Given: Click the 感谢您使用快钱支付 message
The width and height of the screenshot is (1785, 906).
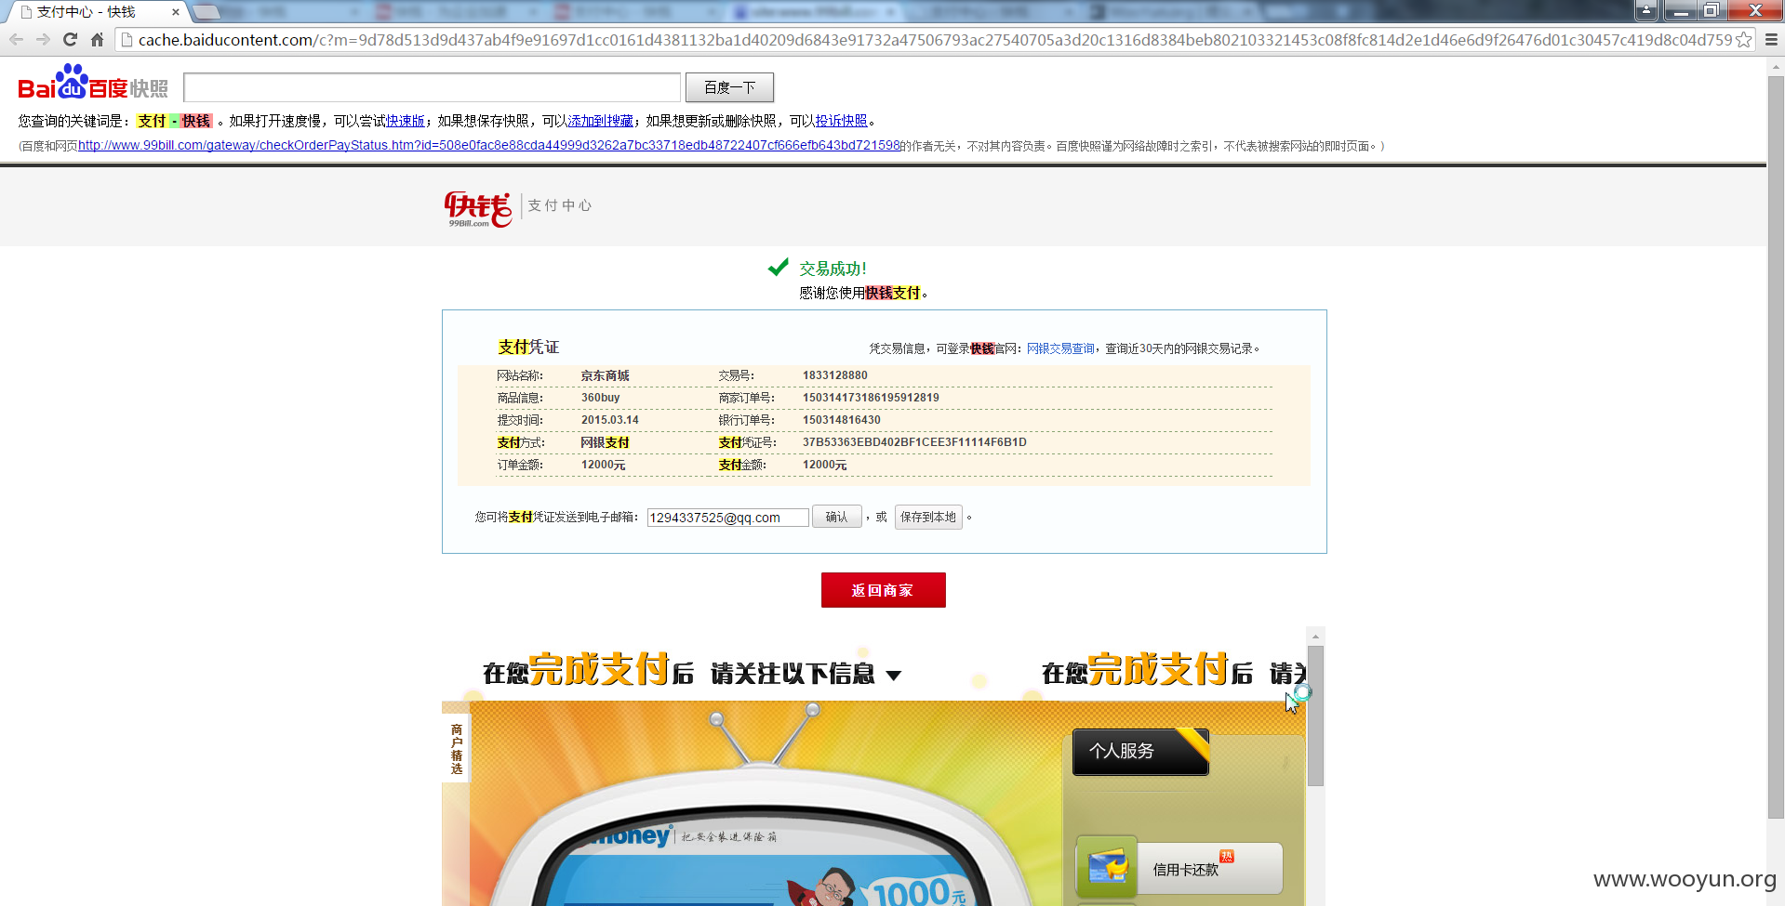Looking at the screenshot, I should click(x=863, y=293).
